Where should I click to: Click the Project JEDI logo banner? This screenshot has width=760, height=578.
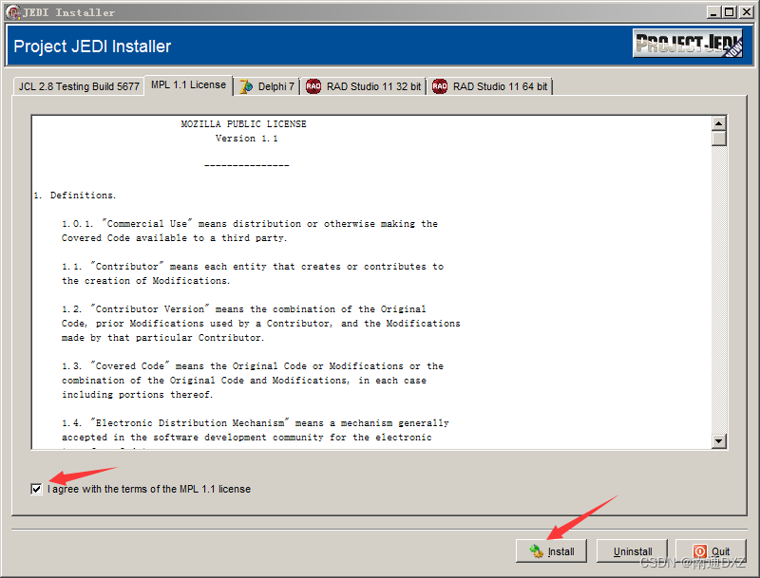688,44
